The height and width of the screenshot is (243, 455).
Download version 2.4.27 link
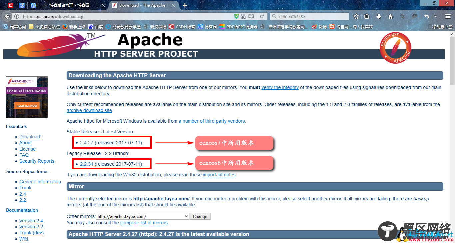(87, 143)
